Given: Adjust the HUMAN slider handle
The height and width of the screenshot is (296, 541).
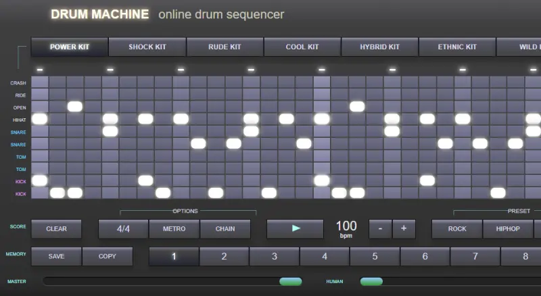Looking at the screenshot, I should 371,281.
